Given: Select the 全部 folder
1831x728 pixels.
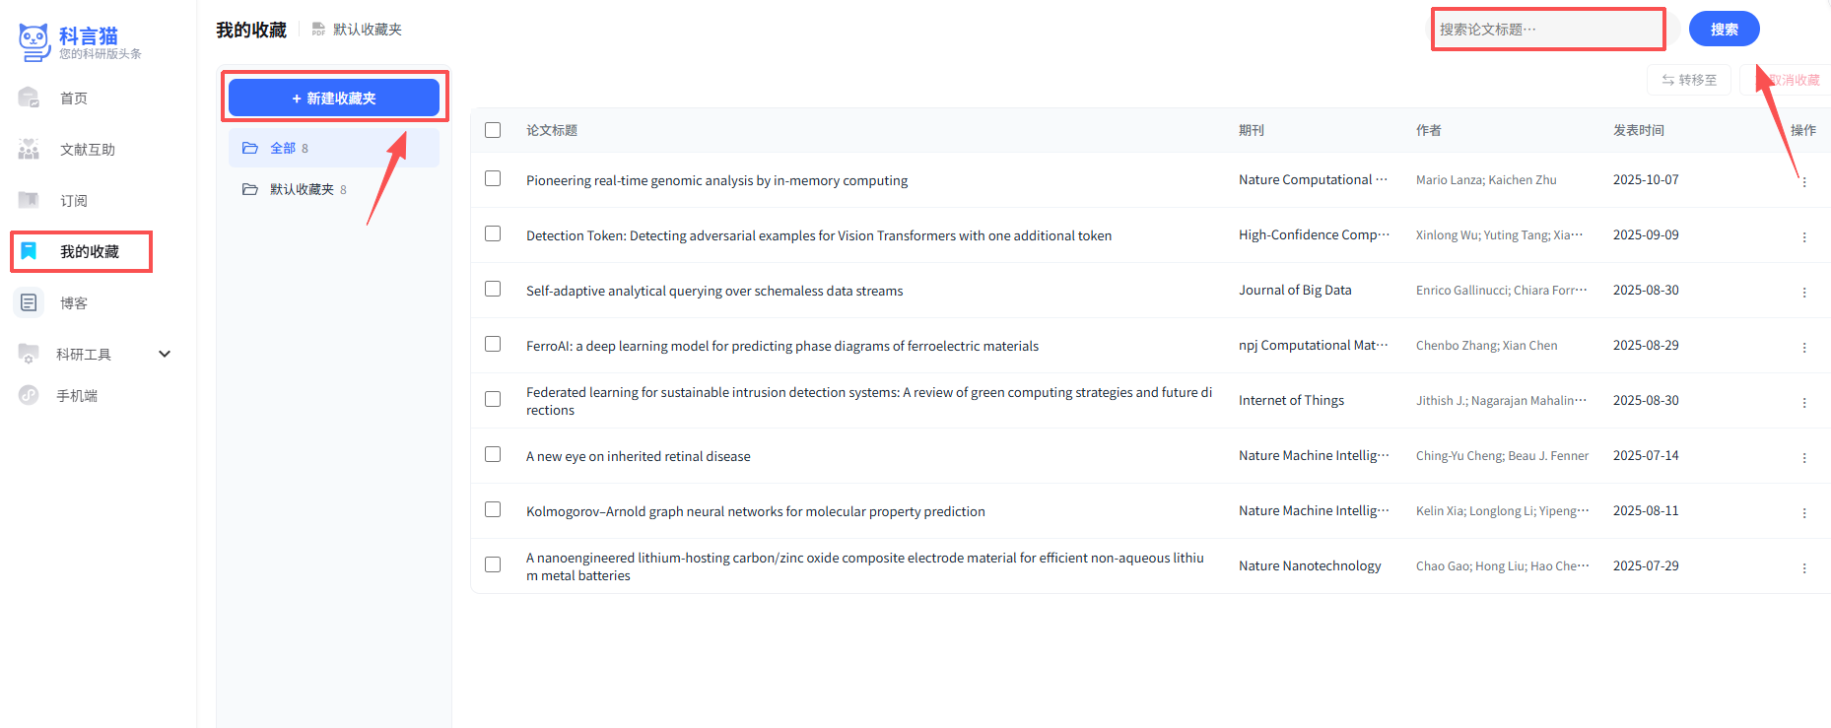Looking at the screenshot, I should pos(334,148).
